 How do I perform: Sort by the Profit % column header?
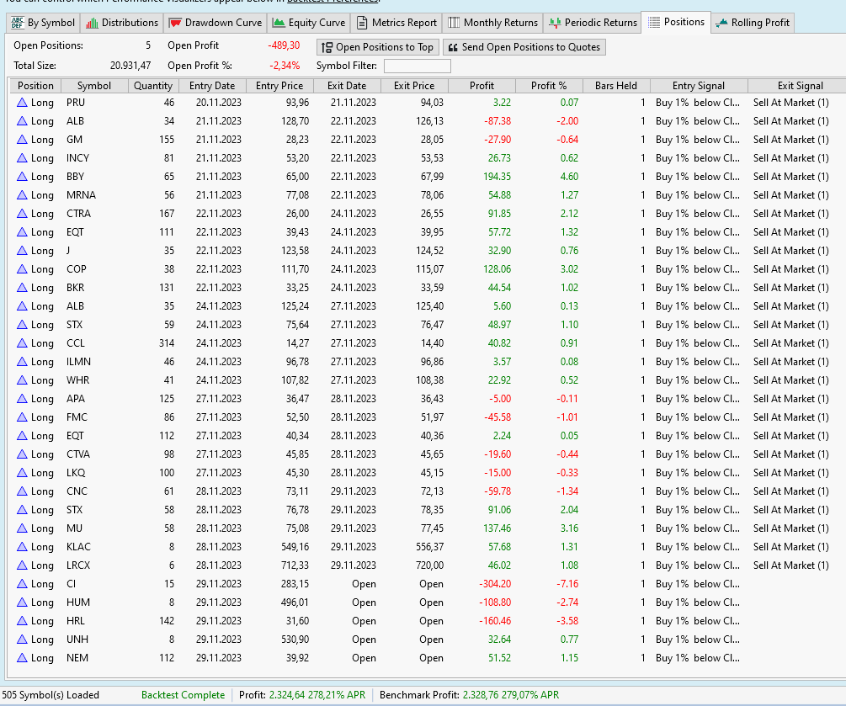tap(549, 86)
